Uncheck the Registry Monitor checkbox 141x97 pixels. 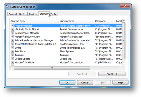12,26
